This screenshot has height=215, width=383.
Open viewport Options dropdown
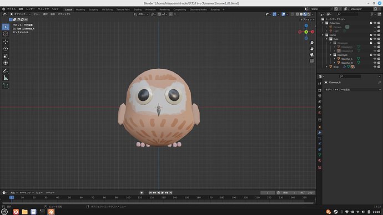[308, 19]
